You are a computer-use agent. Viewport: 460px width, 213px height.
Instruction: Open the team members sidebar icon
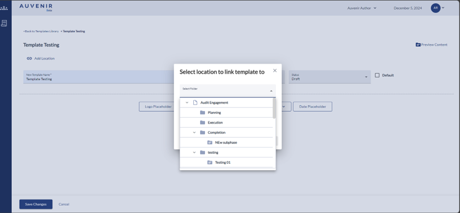click(4, 8)
